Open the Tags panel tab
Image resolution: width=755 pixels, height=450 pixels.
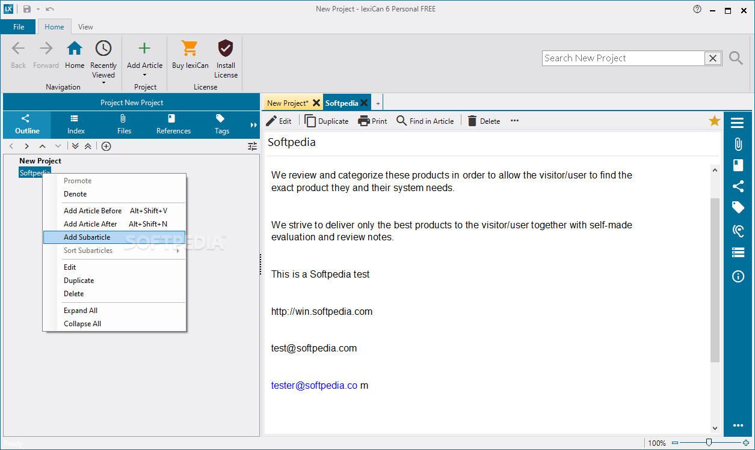pos(222,124)
